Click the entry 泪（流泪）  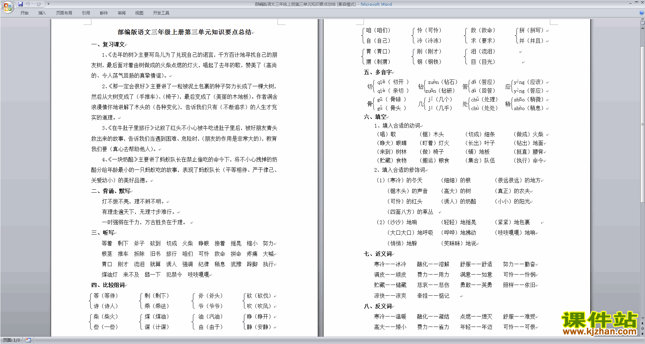click(483, 51)
